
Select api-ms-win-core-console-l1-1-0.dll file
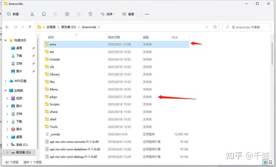pos(117,142)
